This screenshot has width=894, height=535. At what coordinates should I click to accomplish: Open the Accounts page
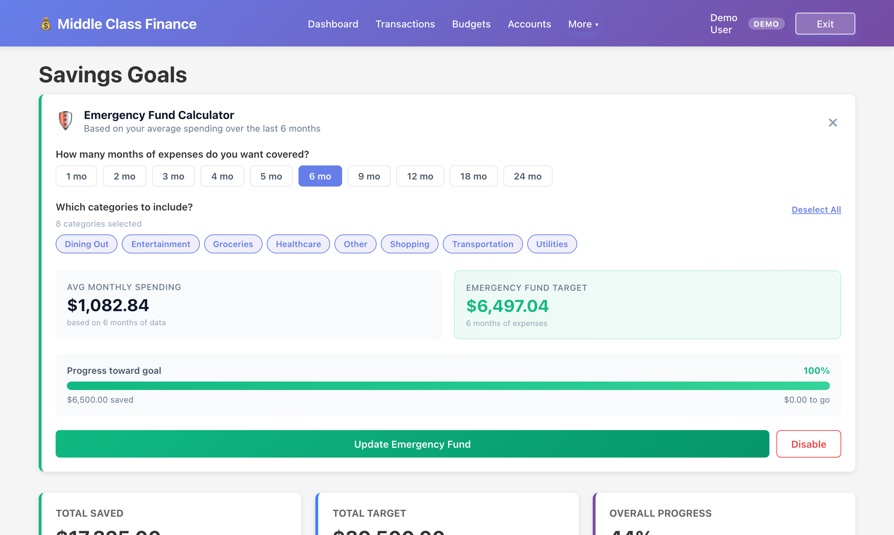[529, 24]
